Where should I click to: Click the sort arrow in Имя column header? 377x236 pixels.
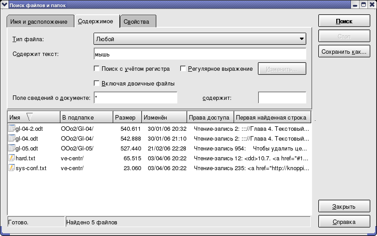30,117
